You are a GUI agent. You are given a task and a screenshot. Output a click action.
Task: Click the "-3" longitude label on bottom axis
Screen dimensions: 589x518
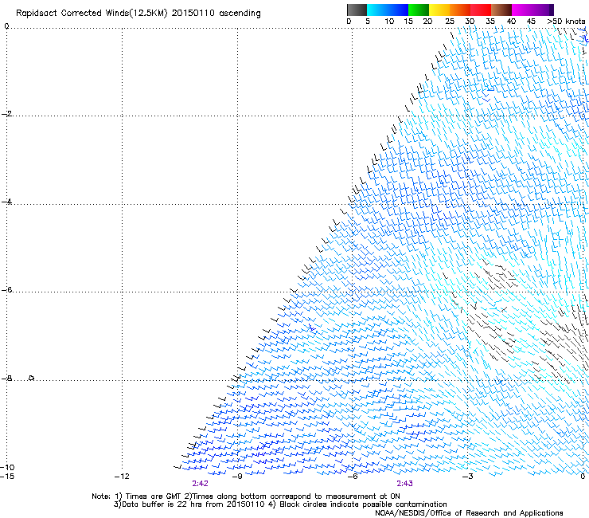click(468, 477)
